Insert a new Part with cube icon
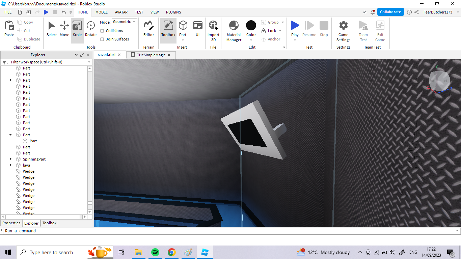This screenshot has width=461, height=259. [183, 25]
